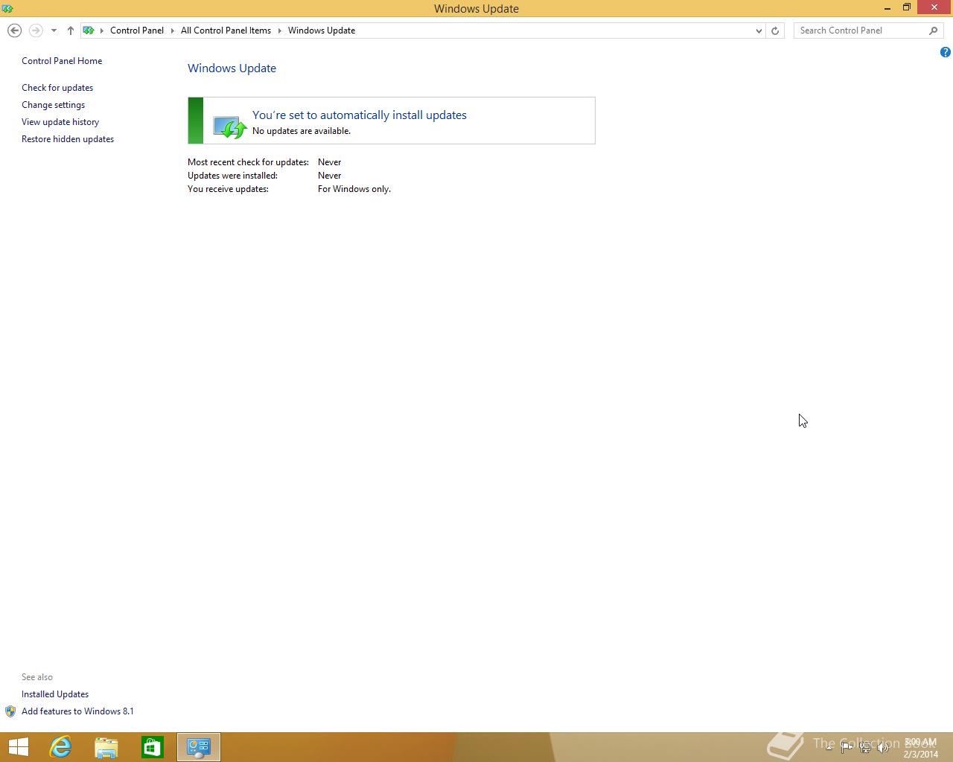Open Change settings link

[53, 105]
